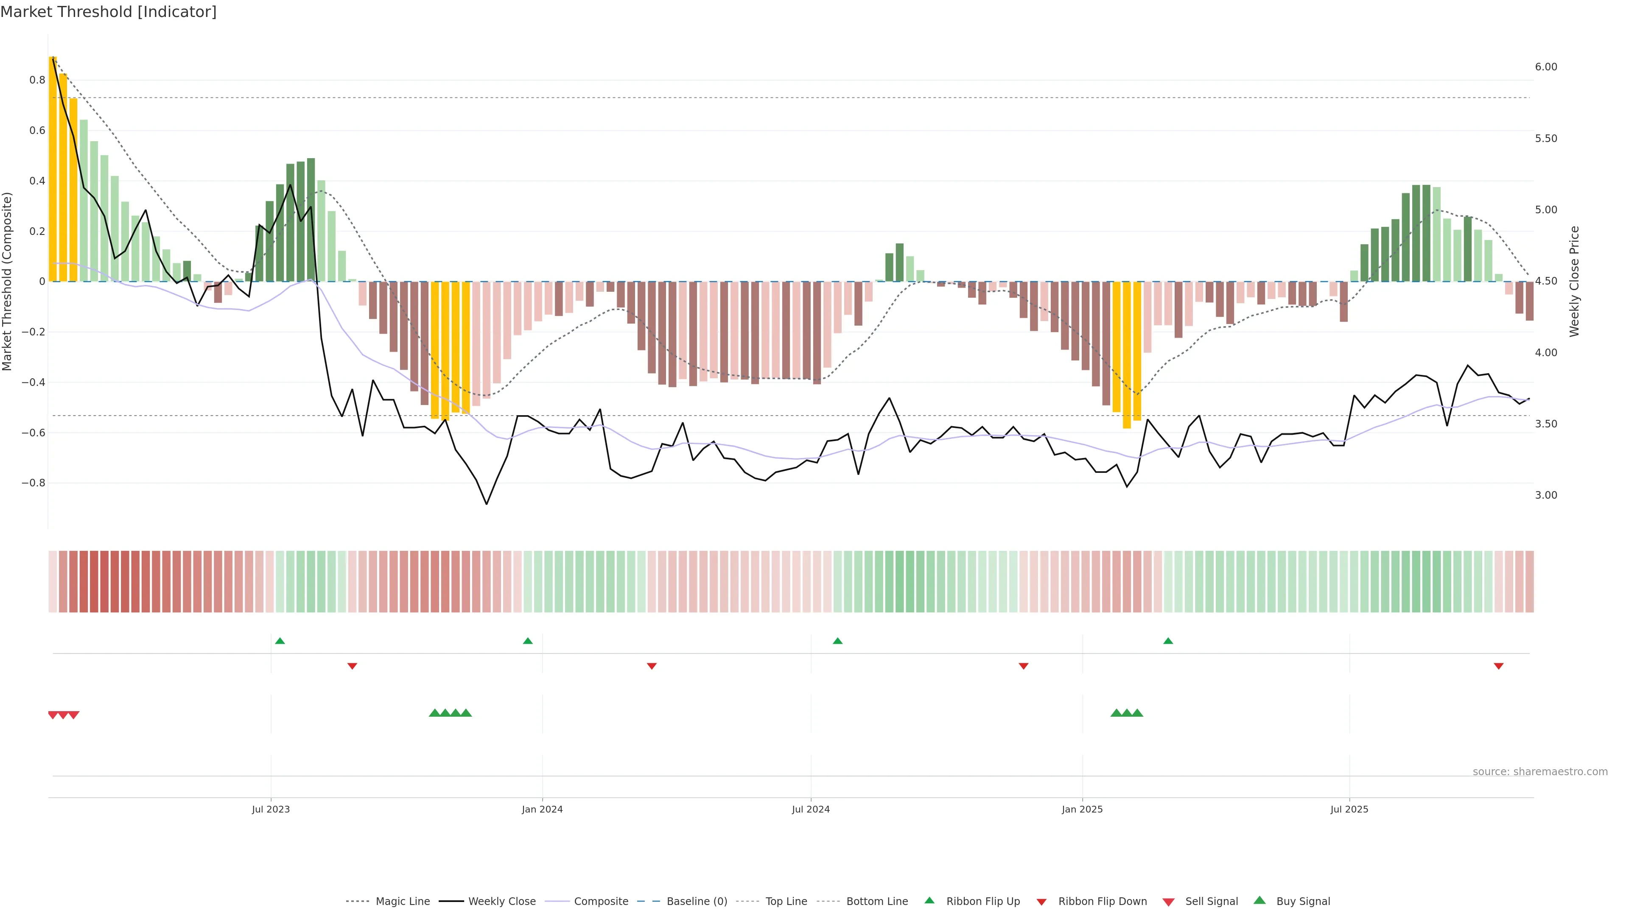
Task: Click the Jan 2024 x-axis label
Action: point(542,809)
